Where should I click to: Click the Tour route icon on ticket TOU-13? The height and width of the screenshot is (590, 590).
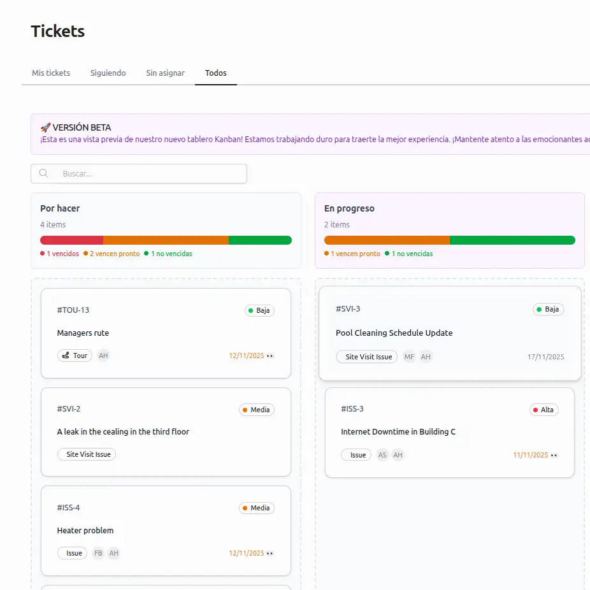[66, 355]
